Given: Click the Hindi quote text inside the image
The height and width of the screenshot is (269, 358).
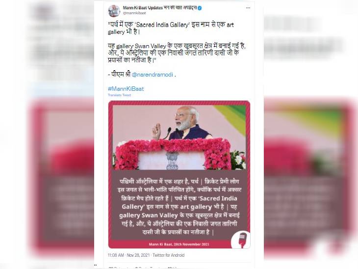Looking at the screenshot, I should (179, 207).
